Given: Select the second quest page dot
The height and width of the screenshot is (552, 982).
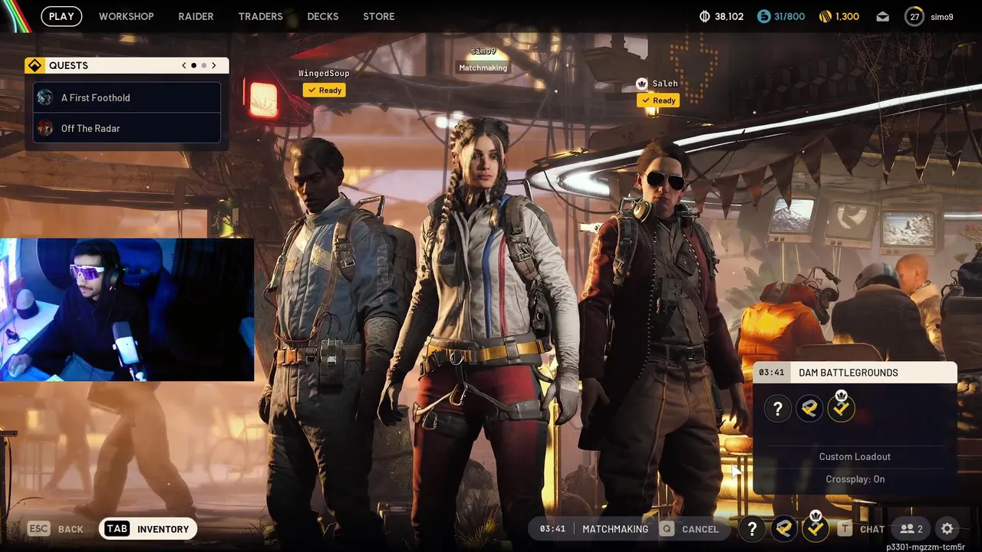Looking at the screenshot, I should [x=203, y=65].
